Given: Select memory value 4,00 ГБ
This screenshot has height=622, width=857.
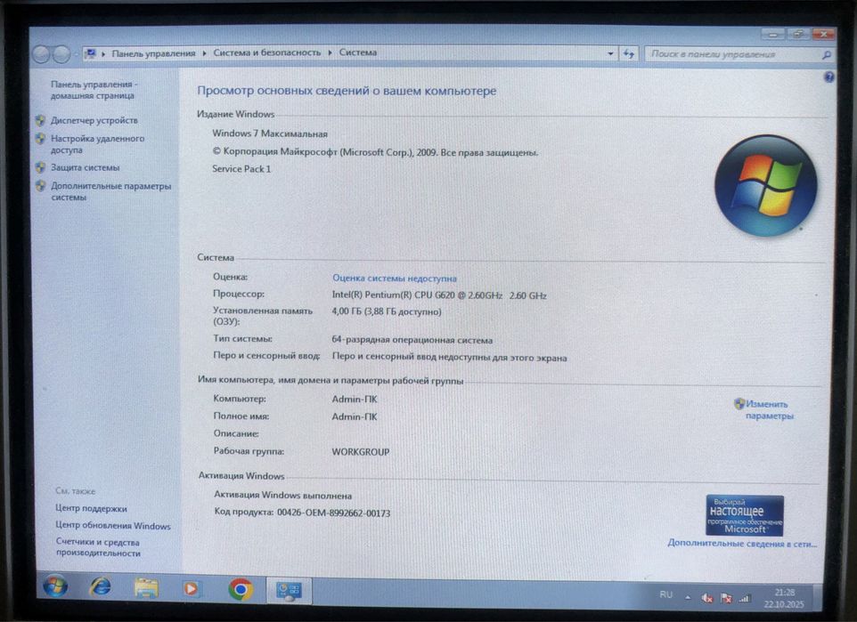Looking at the screenshot, I should click(347, 311).
